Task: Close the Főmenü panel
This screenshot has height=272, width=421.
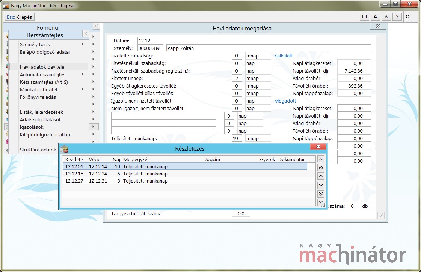Action: pos(96,26)
